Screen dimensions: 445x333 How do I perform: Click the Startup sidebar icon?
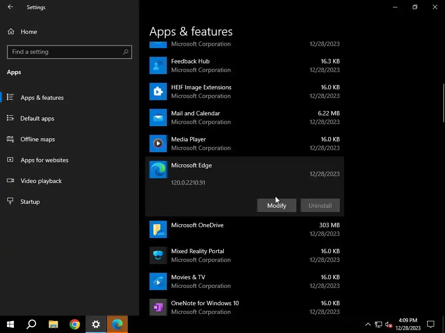[x=10, y=201]
